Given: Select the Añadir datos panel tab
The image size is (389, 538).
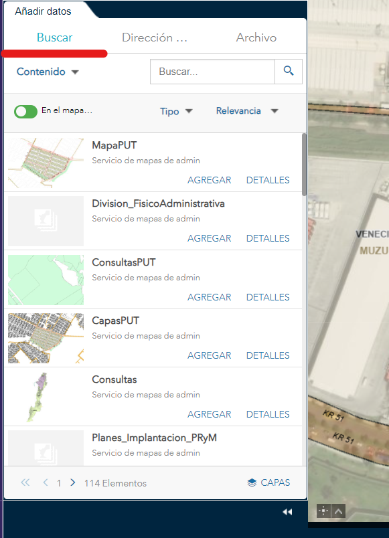Looking at the screenshot, I should click(x=44, y=11).
